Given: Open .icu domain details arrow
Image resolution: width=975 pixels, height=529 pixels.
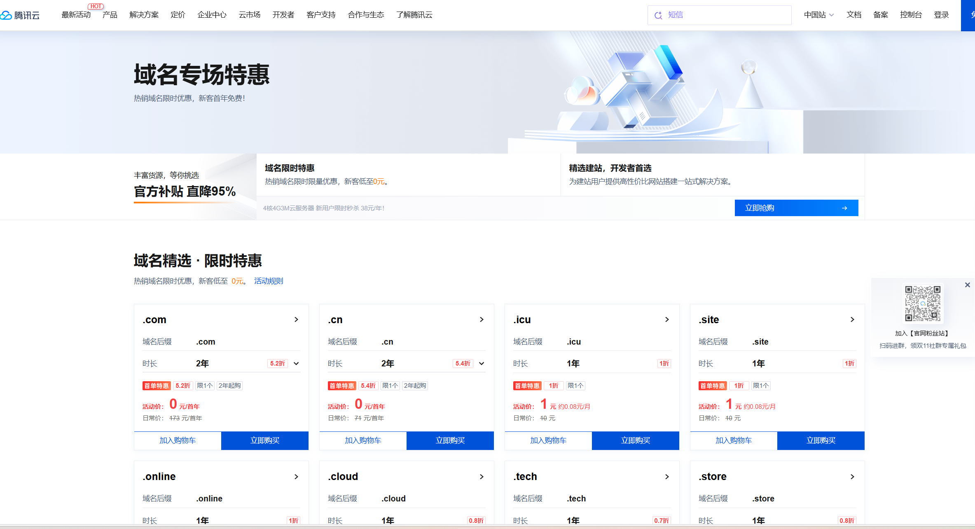Looking at the screenshot, I should tap(667, 319).
